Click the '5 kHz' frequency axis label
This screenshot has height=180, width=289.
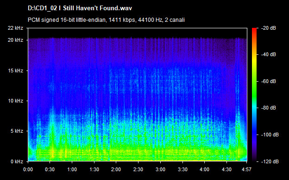[x=17, y=131]
